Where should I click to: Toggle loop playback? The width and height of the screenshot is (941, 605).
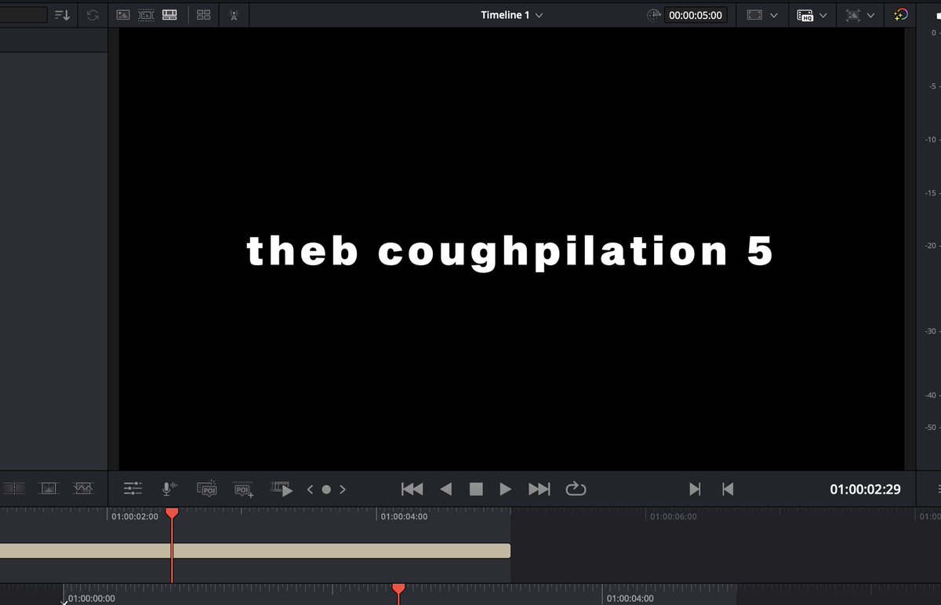point(576,489)
